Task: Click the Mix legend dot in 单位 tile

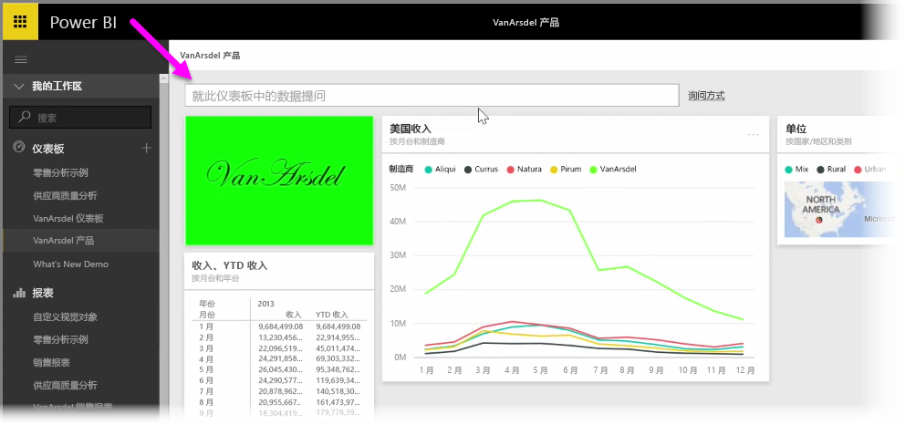Action: [789, 170]
